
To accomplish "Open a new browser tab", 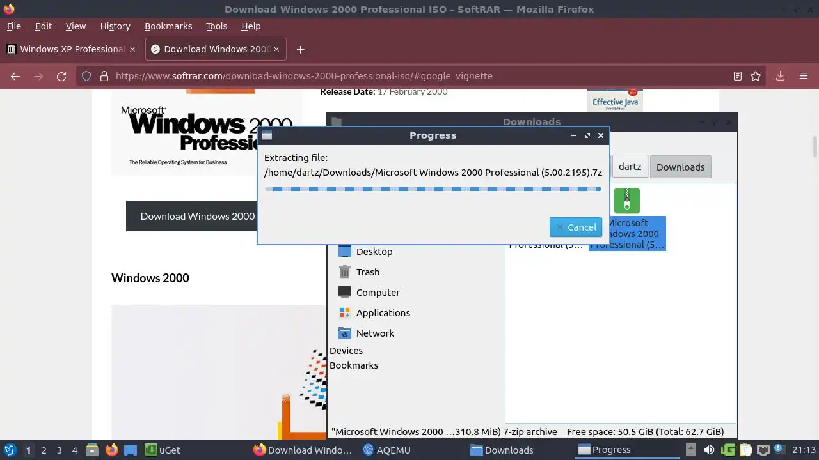I will 300,49.
